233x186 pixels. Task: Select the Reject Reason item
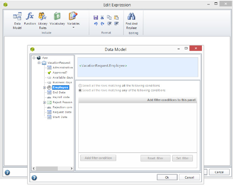(x=62, y=102)
